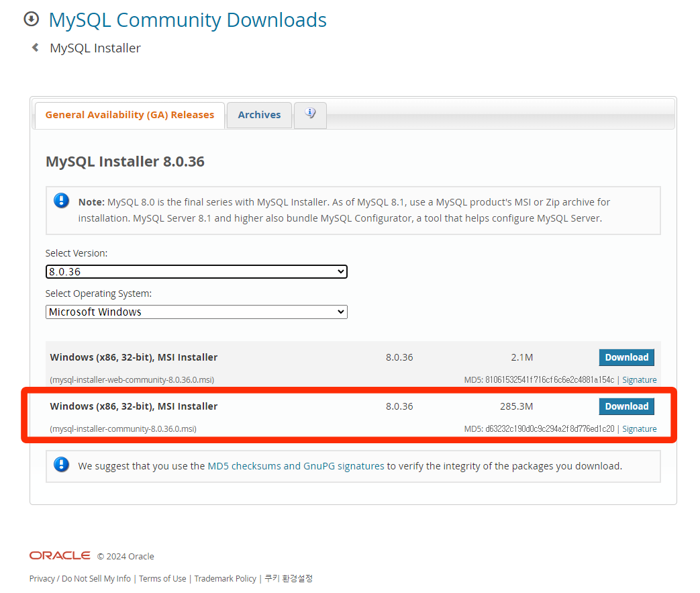Select filename mysql-installer-community-8.0.36.0.msi text
The height and width of the screenshot is (593, 700).
pyautogui.click(x=123, y=429)
